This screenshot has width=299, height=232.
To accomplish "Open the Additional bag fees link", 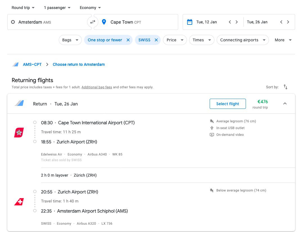I will [97, 87].
